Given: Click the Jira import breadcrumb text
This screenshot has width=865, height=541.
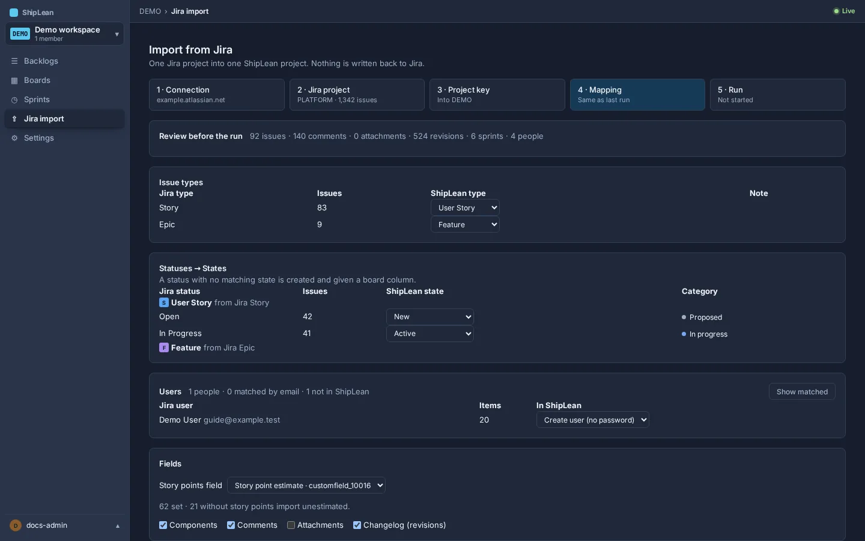Looking at the screenshot, I should [x=190, y=11].
